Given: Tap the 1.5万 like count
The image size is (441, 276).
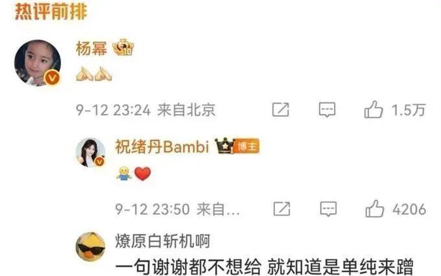Looking at the screenshot, I should point(409,110).
